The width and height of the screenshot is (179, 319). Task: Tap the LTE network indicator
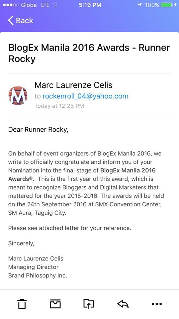(x=45, y=5)
